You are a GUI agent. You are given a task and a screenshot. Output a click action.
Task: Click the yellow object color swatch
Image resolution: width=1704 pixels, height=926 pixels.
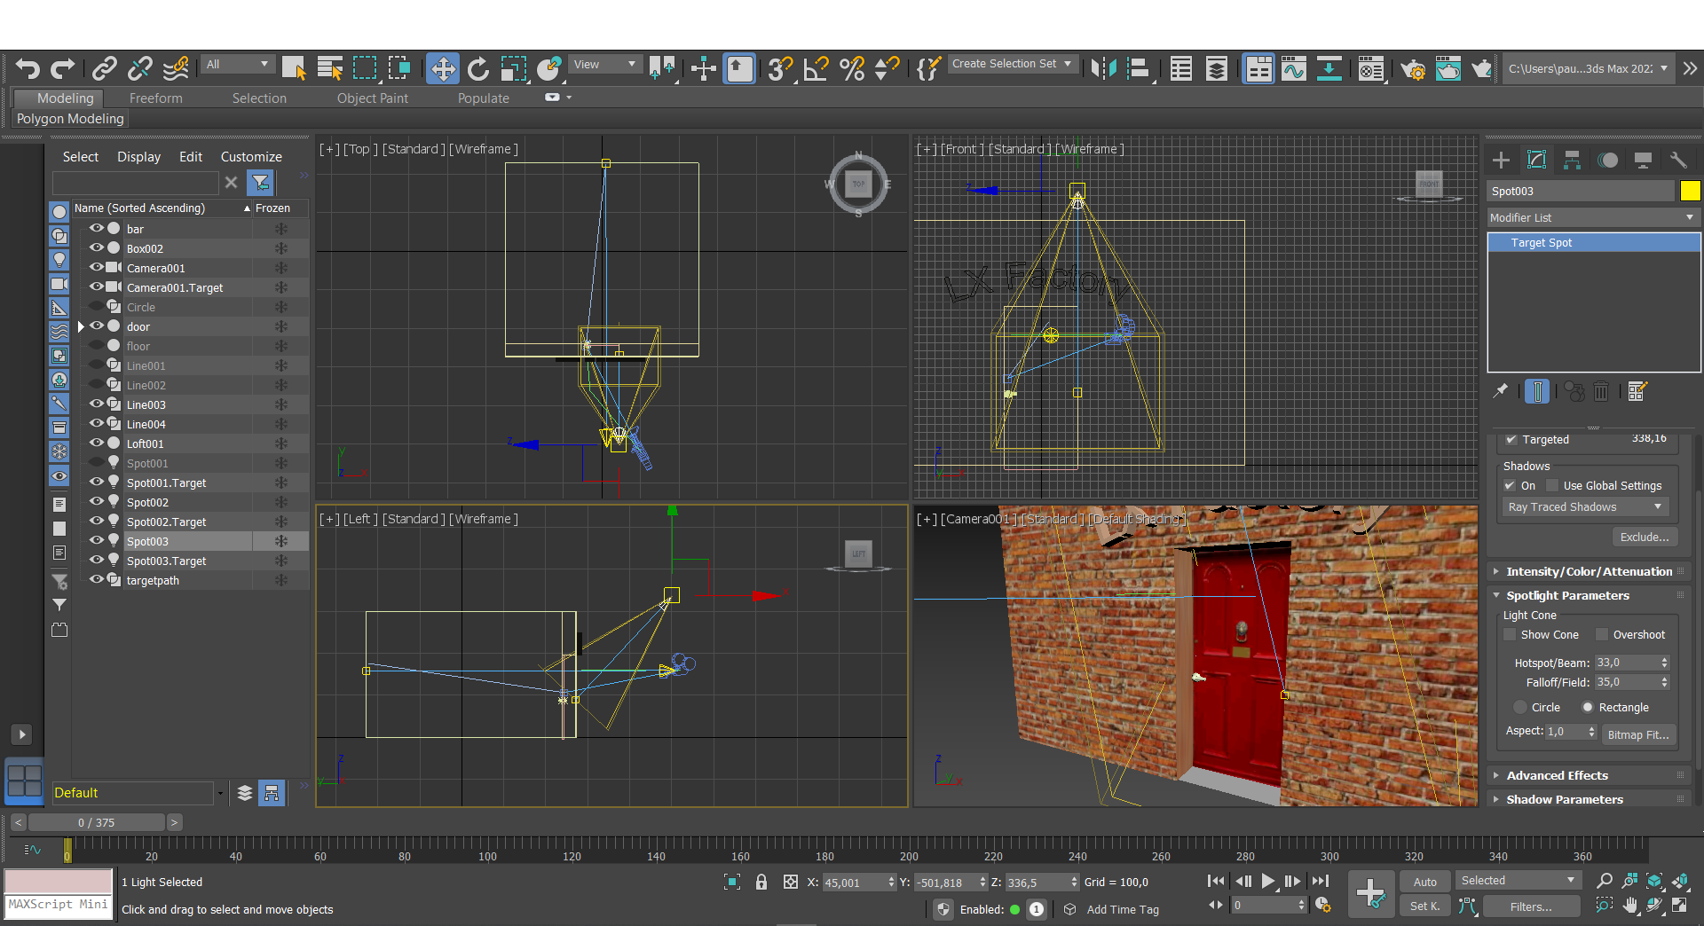tap(1690, 191)
